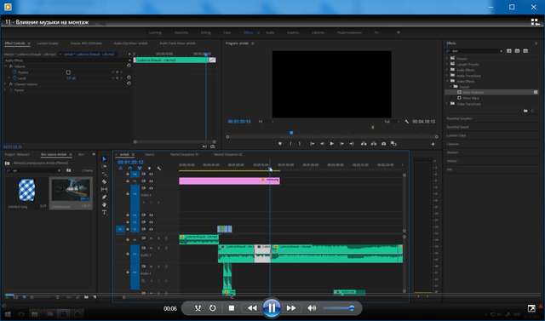Pause playback in the media player
545x321 pixels.
tap(272, 307)
